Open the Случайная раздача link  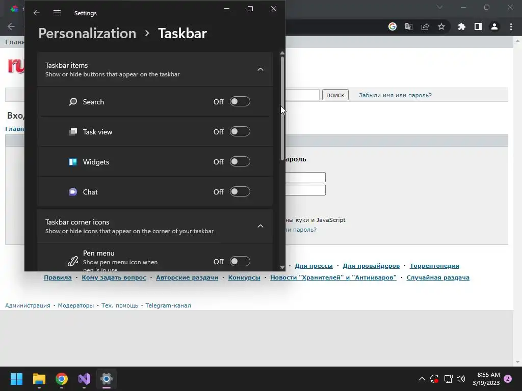click(438, 277)
